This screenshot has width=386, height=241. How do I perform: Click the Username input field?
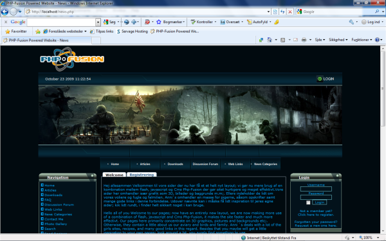click(316, 189)
